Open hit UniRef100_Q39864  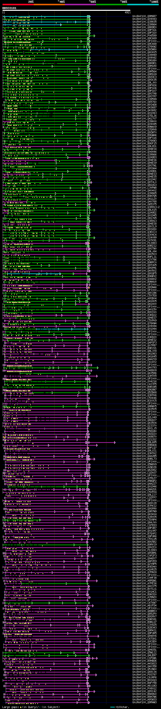pos(144,24)
